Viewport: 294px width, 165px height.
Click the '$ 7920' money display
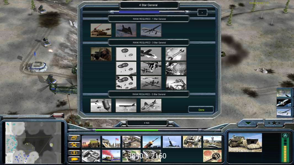147,123
